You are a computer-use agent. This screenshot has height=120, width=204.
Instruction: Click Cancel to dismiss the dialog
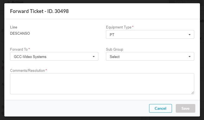(160, 108)
